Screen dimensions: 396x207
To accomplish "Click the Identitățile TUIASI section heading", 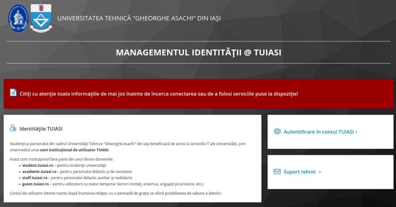I will (41, 128).
